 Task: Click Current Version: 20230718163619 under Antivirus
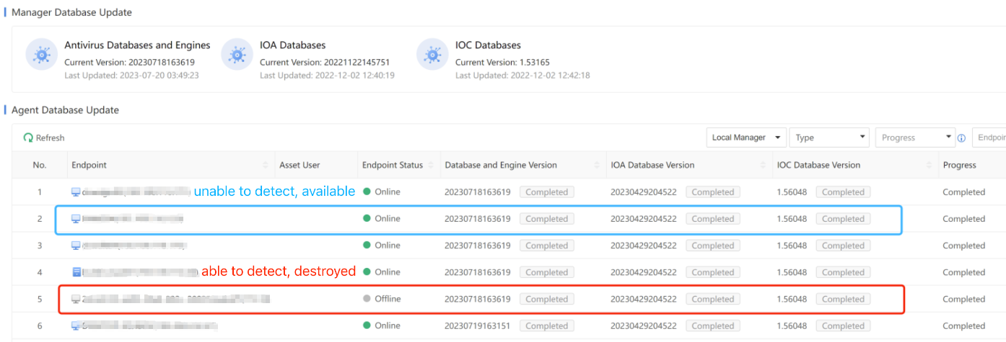[x=129, y=63]
